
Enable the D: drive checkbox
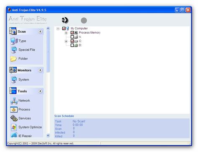72,45
